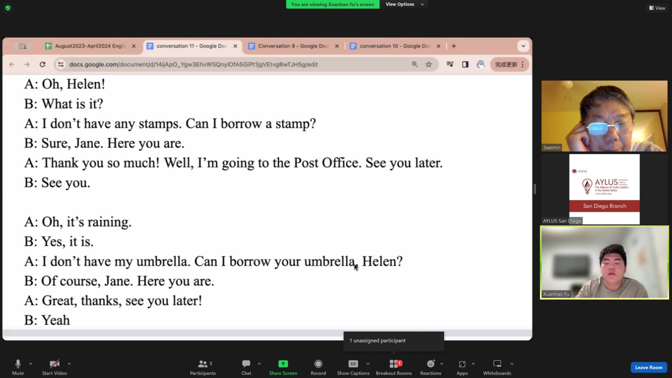Click line 'B: Yeah'
The width and height of the screenshot is (672, 378).
click(47, 320)
